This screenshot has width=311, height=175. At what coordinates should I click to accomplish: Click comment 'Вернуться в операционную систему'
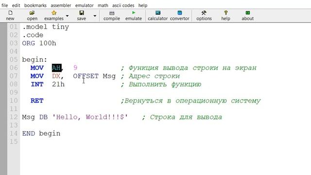click(x=192, y=101)
